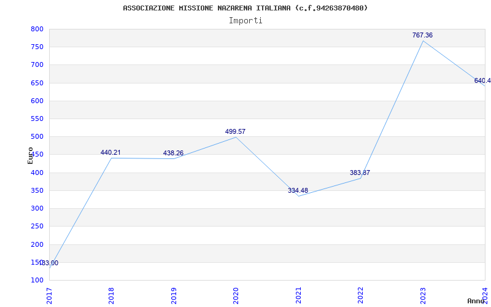Click the Anno x-axis title
This screenshot has height=307, width=491.
[476, 301]
